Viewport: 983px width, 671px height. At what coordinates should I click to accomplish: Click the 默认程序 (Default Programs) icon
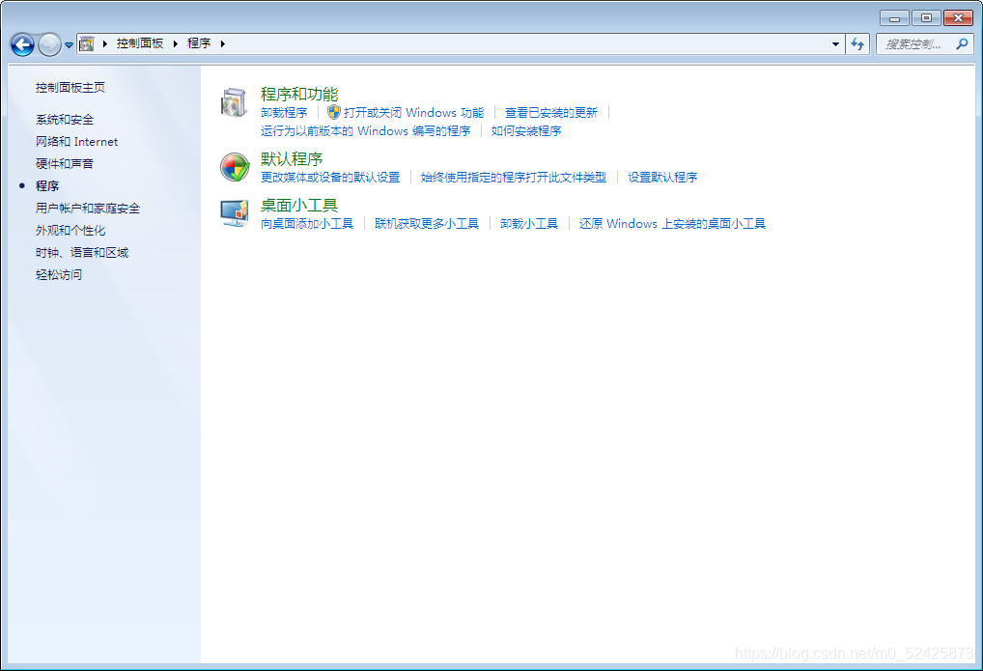[233, 166]
